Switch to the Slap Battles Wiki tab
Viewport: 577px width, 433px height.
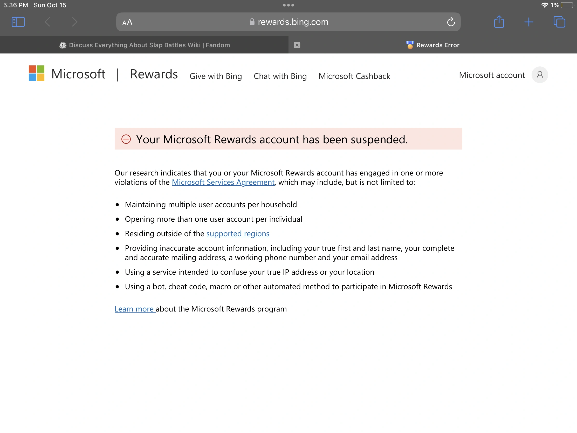click(x=145, y=45)
